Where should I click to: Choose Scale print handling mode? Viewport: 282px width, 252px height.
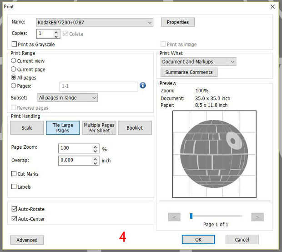point(27,128)
